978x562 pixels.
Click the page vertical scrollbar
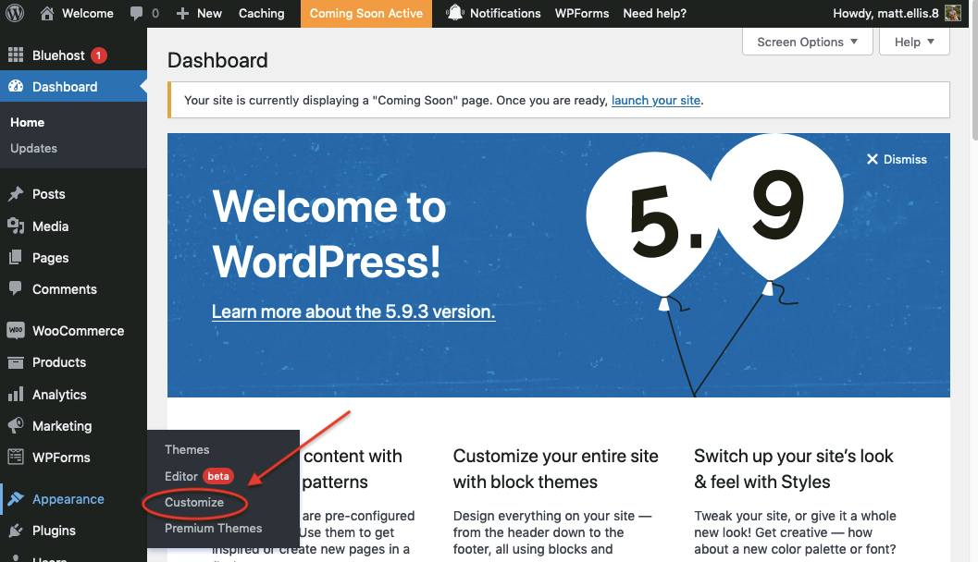(x=975, y=68)
